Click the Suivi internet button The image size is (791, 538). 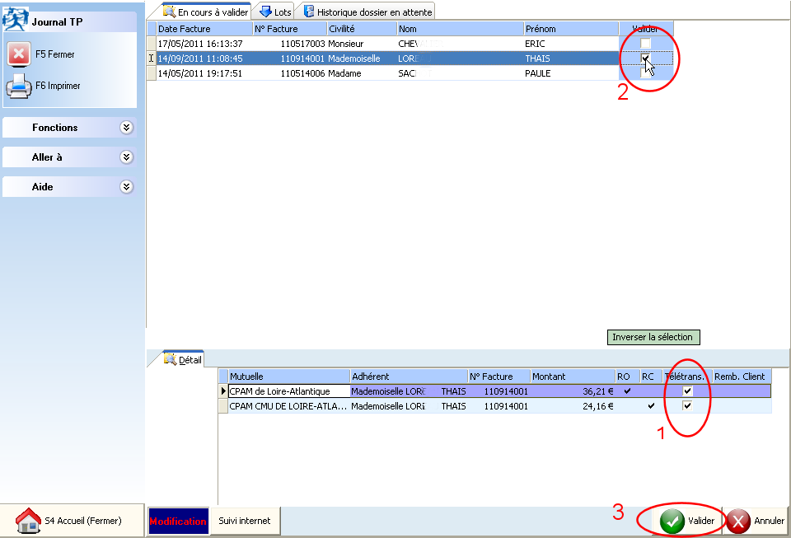245,521
